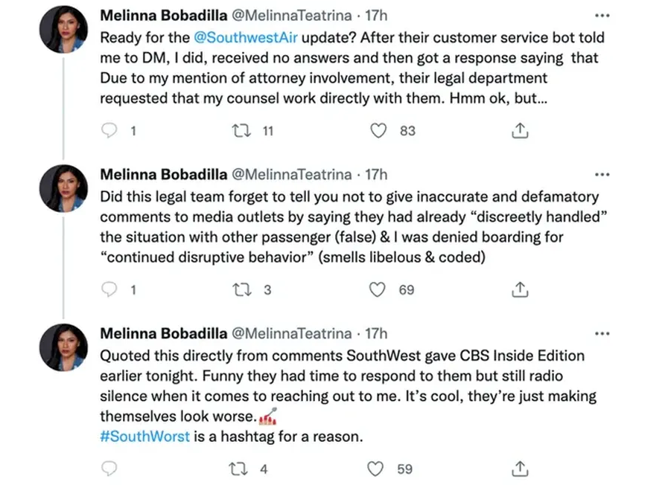Retweet the second tweet with 3 retweets

[244, 290]
